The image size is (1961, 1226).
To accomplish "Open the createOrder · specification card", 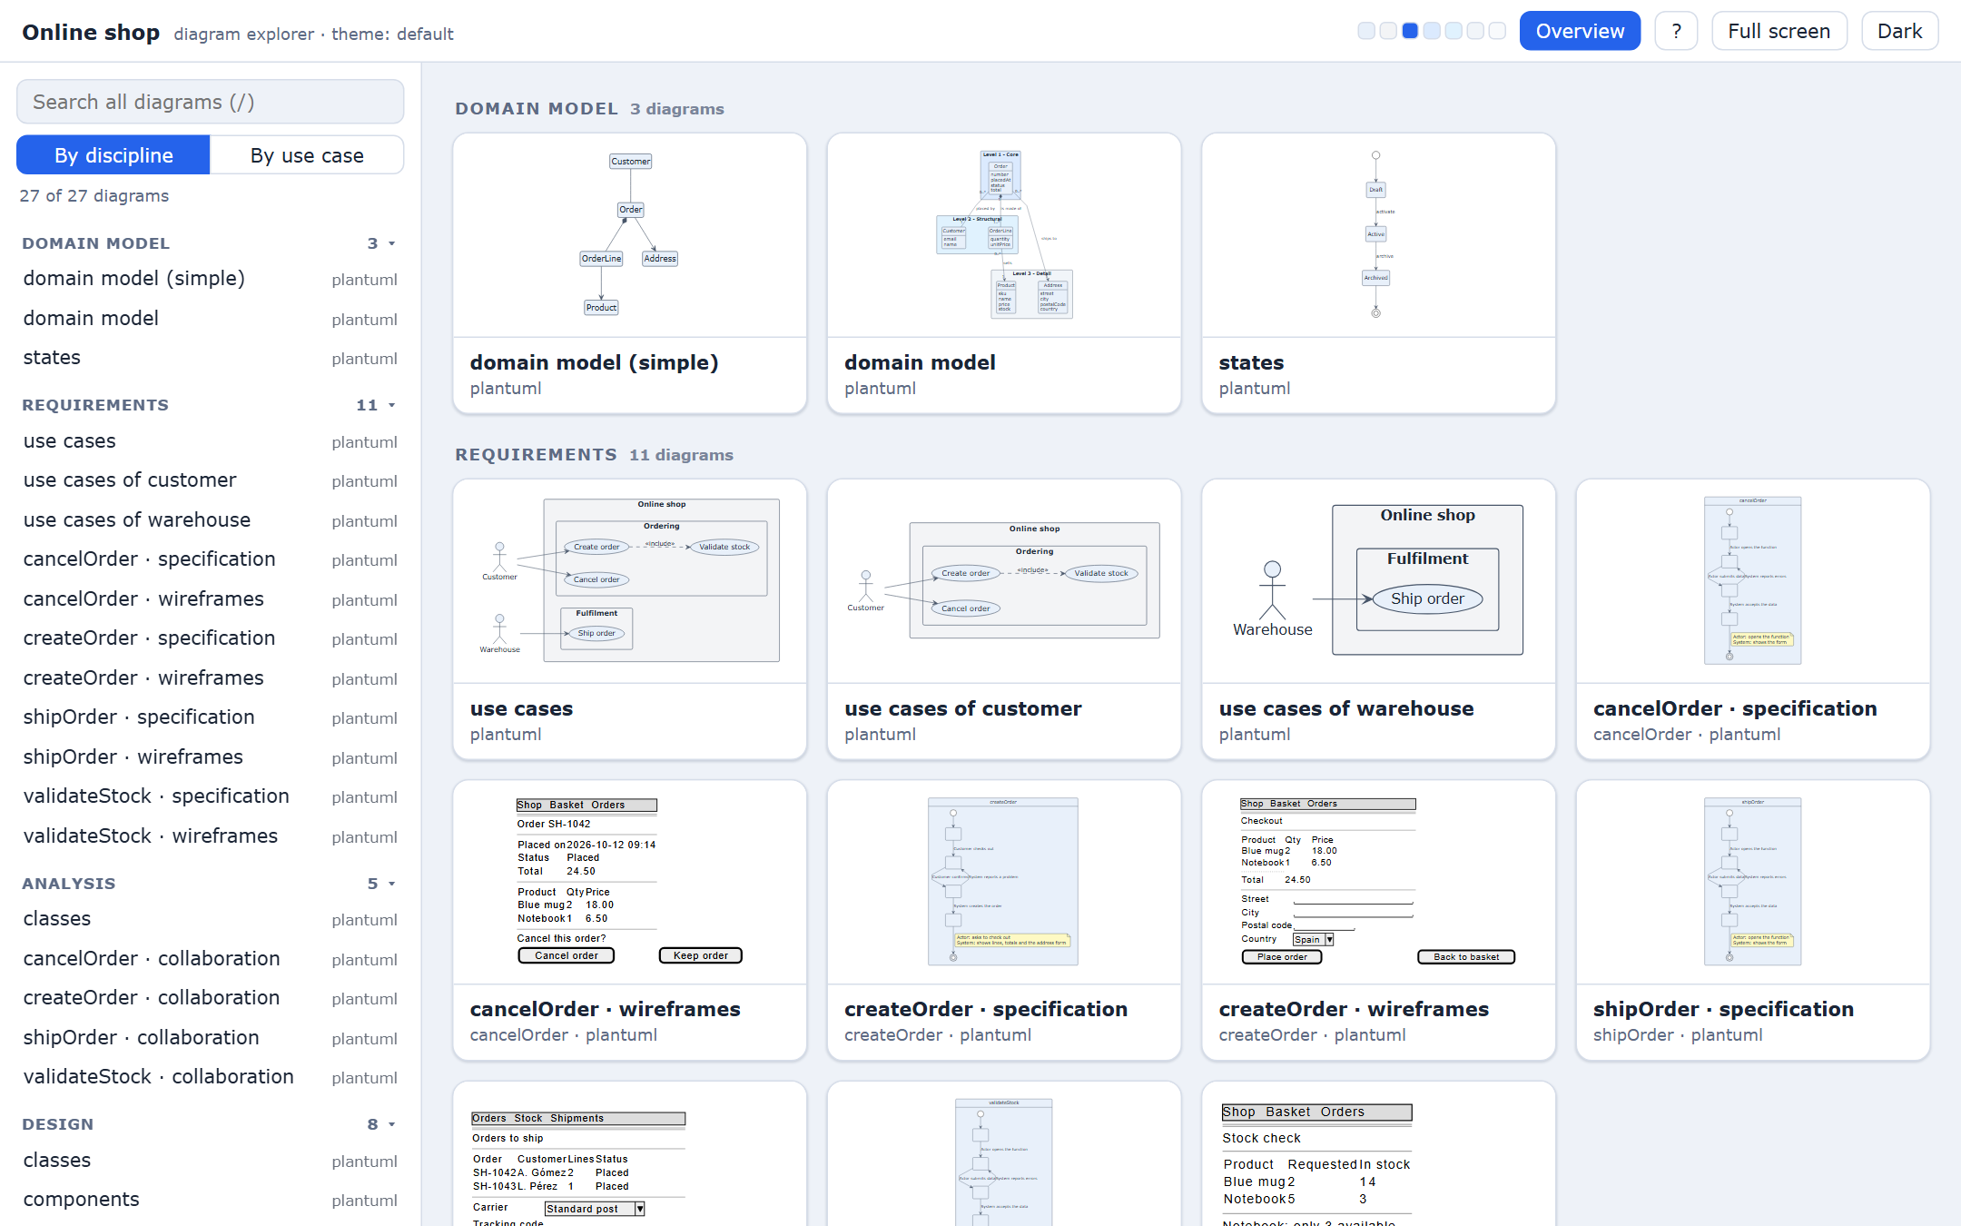I will coord(1004,920).
